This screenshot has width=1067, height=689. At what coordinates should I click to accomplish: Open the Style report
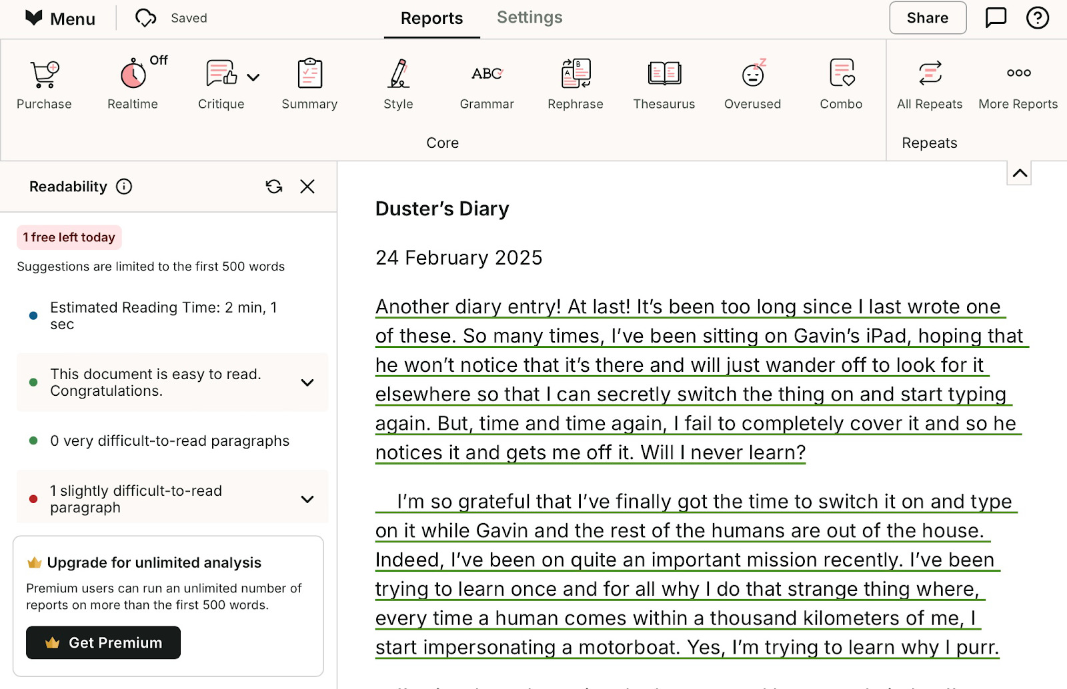(397, 82)
